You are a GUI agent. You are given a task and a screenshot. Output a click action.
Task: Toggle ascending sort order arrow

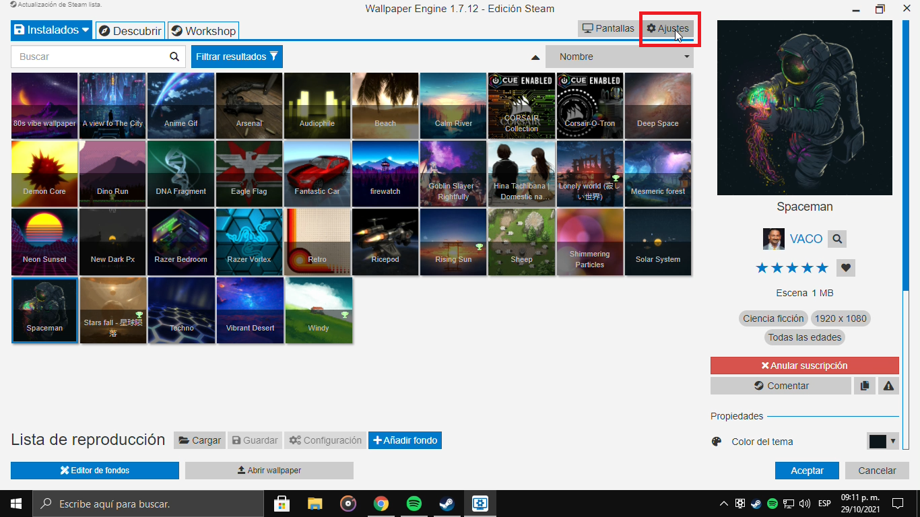pos(535,57)
